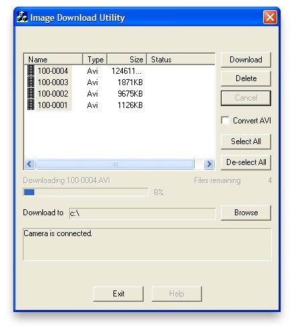Click the film icon for 100-0002
Viewport: 294px width, 332px height.
31,93
